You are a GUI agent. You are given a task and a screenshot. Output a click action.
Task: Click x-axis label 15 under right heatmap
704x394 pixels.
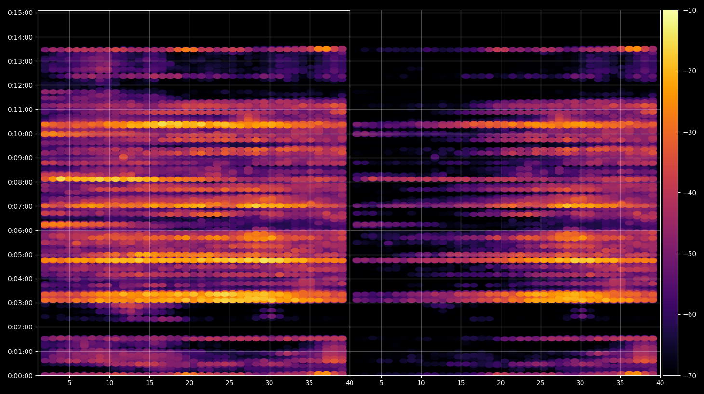click(461, 383)
